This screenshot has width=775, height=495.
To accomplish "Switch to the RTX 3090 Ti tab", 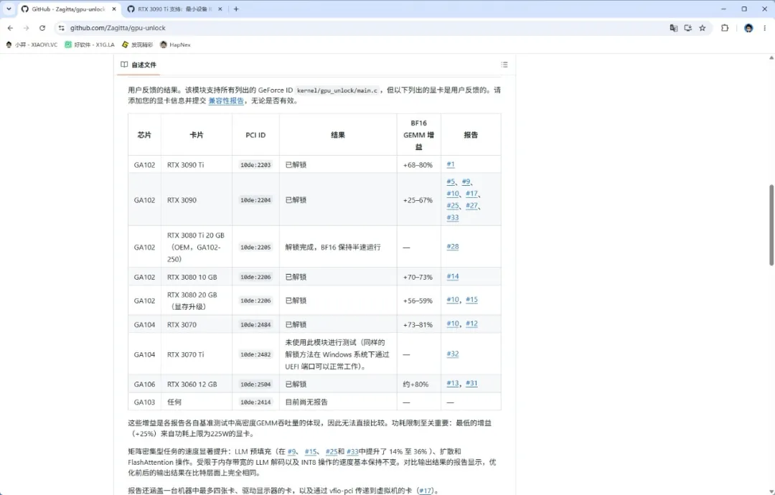I will [x=174, y=9].
